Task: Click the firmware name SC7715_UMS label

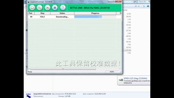Action: (x=90, y=8)
